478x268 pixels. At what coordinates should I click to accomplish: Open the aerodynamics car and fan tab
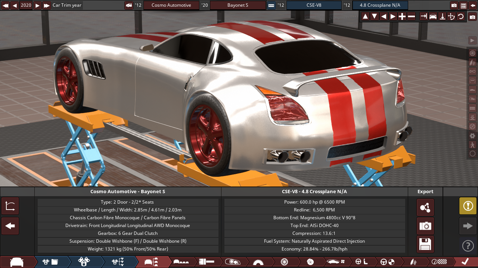pos(336,262)
